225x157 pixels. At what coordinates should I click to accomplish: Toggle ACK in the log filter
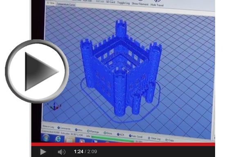pos(121,135)
